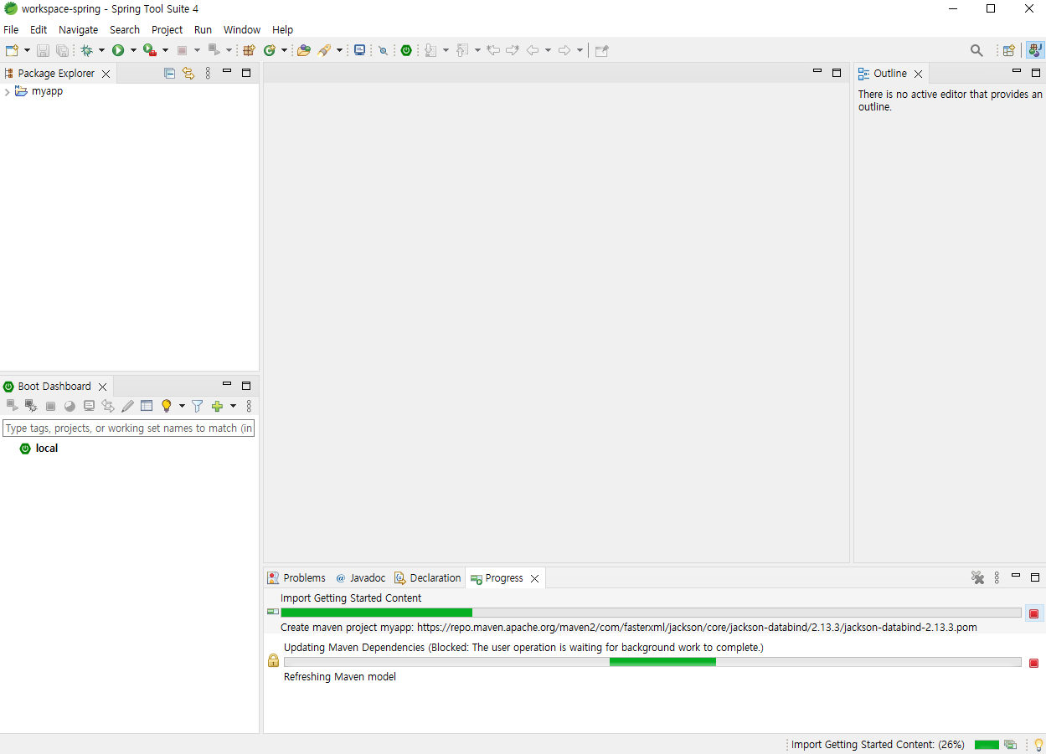
Task: Click the Spring perspective icon at top right
Action: pos(1035,50)
